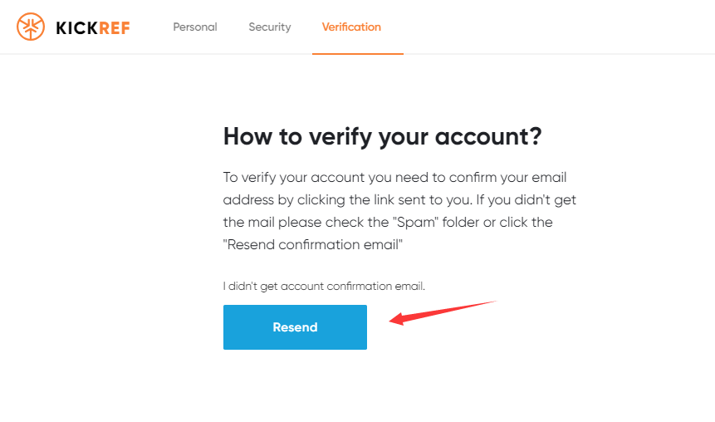Click "I didn't get account confirmation email" text
This screenshot has height=422, width=715.
tap(324, 286)
